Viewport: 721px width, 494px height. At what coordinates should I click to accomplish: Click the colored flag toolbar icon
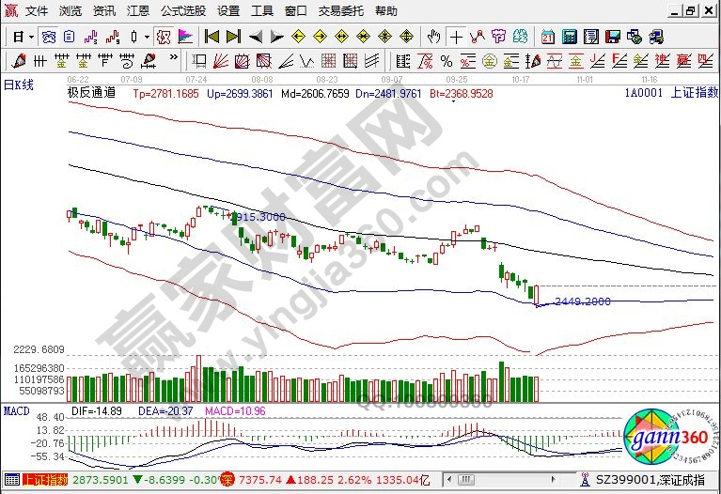(x=184, y=37)
